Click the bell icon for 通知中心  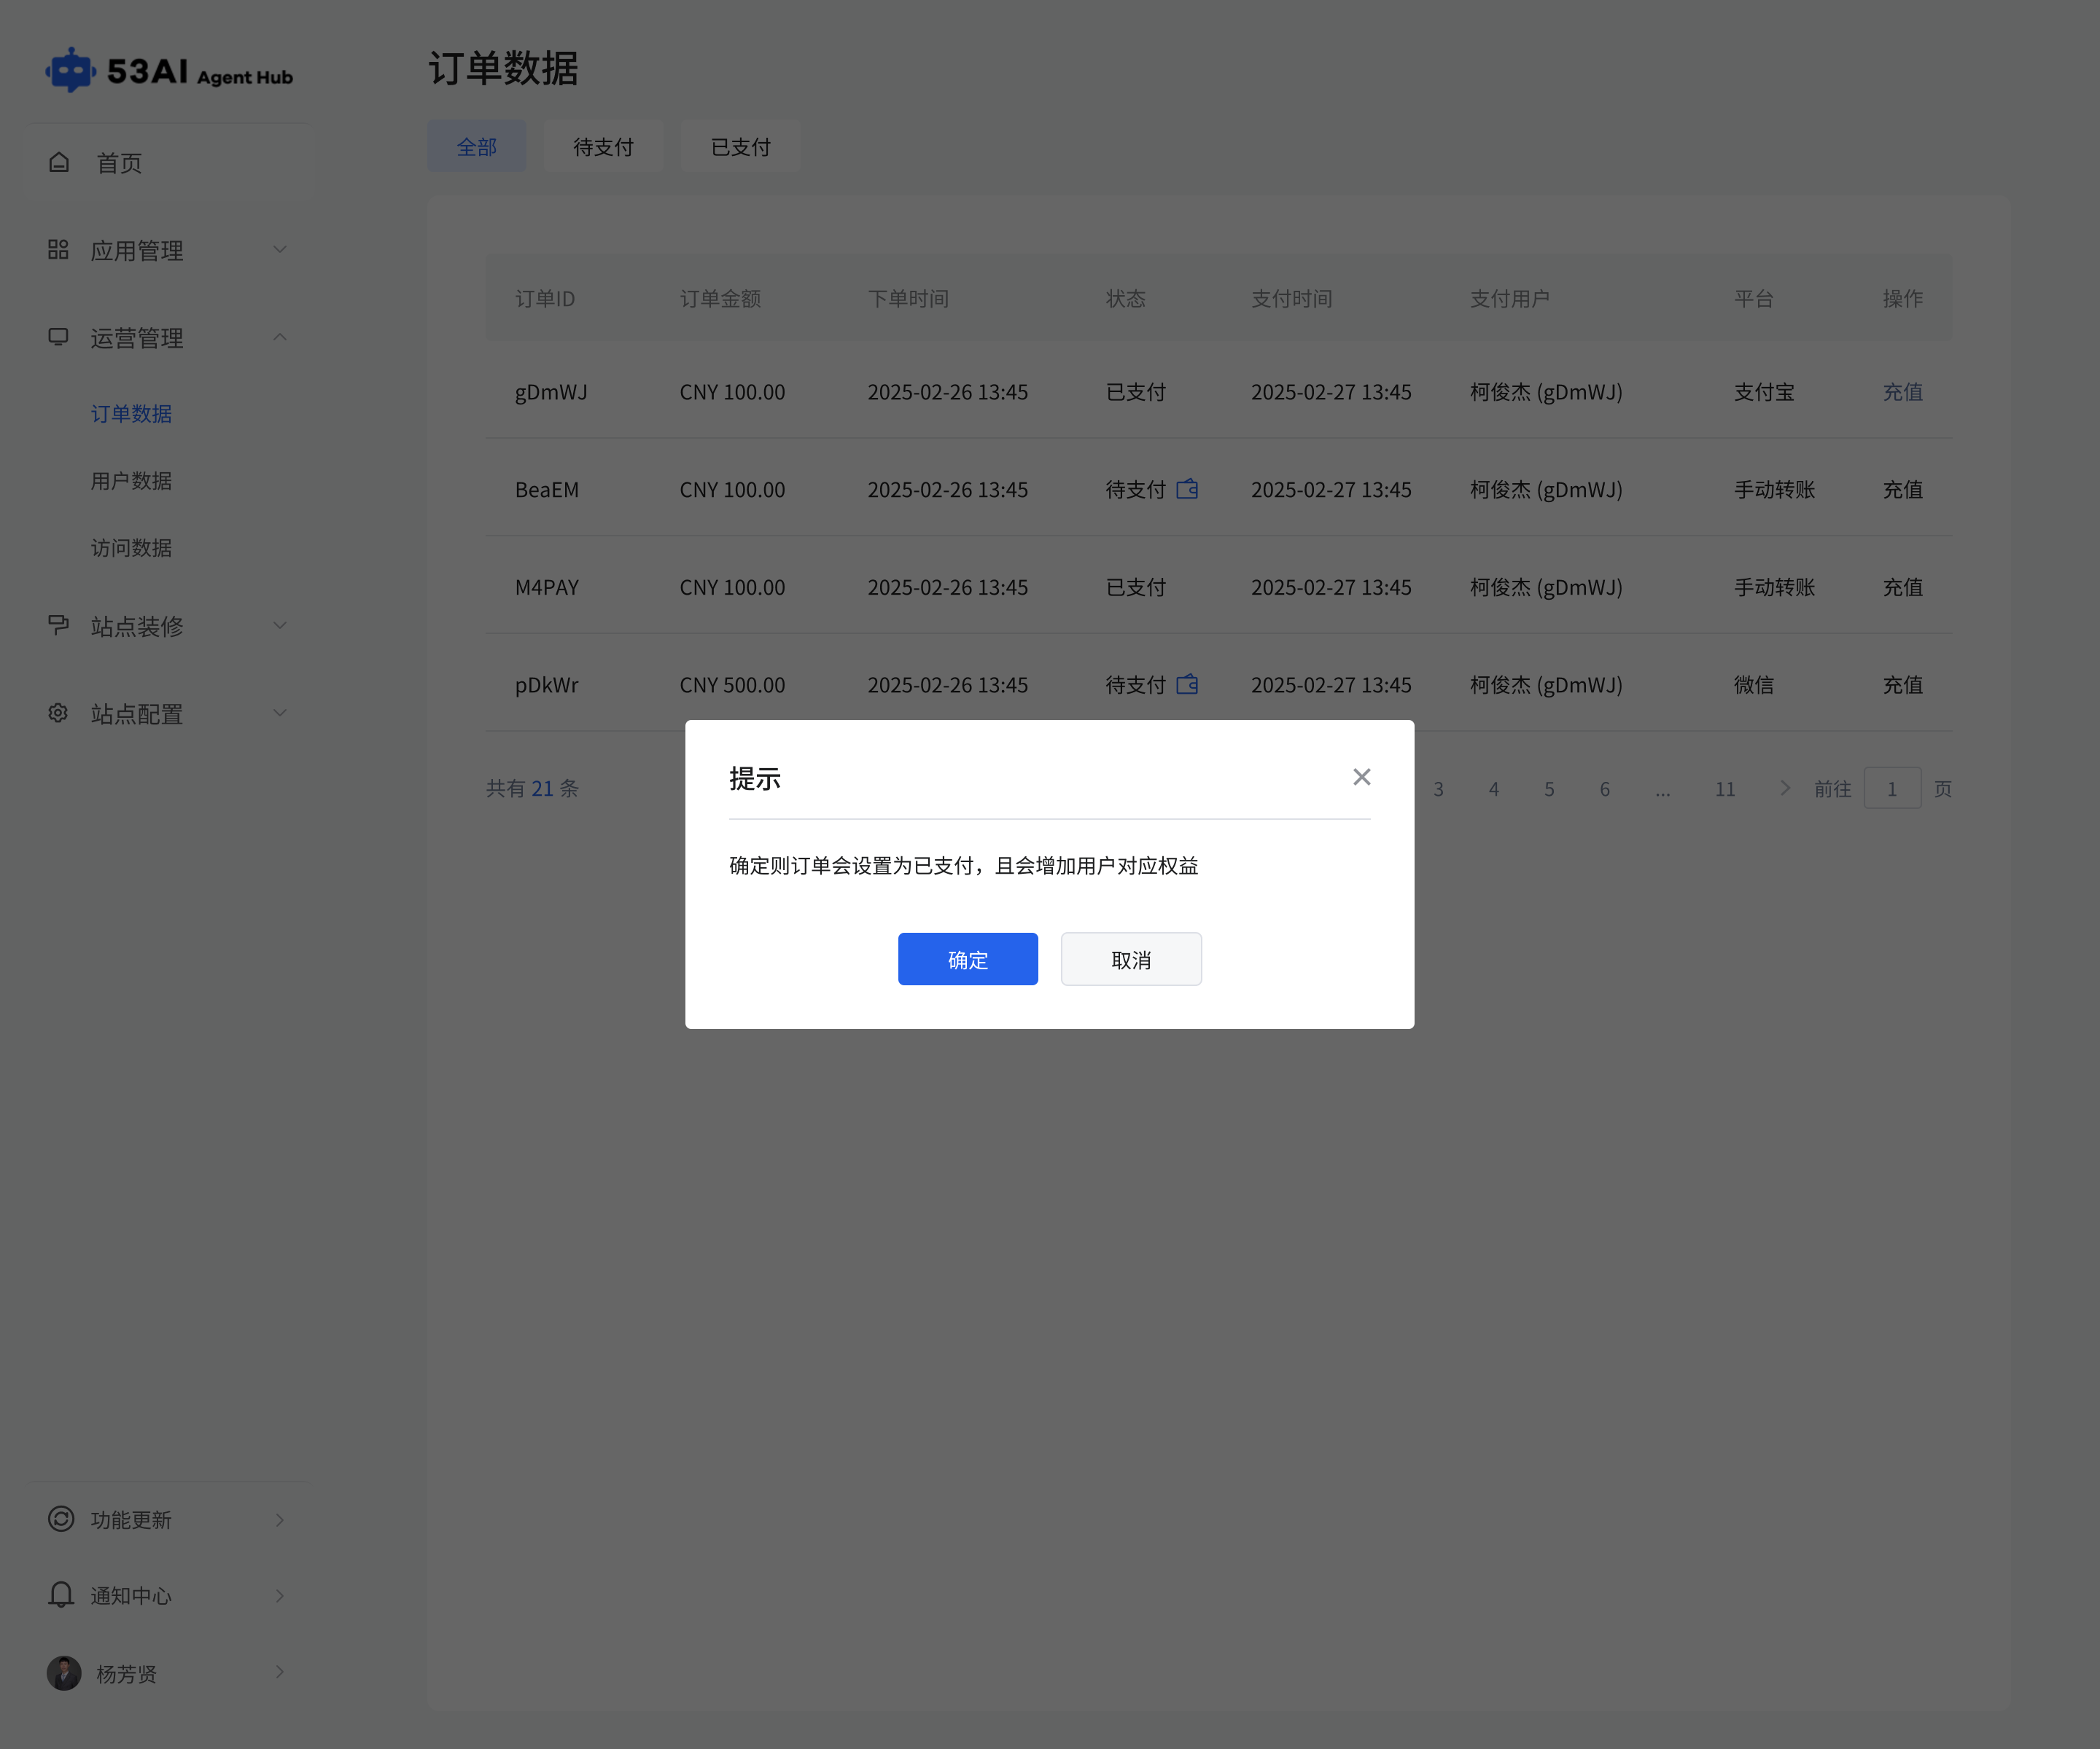tap(61, 1594)
